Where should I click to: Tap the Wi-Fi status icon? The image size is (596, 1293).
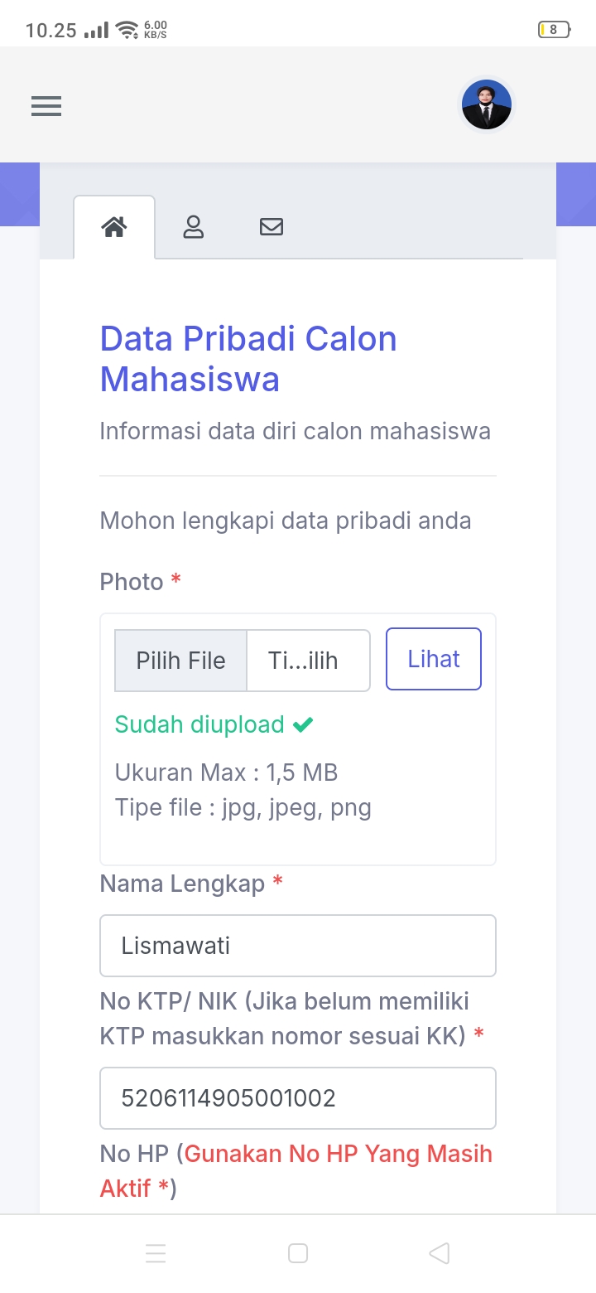click(x=127, y=31)
